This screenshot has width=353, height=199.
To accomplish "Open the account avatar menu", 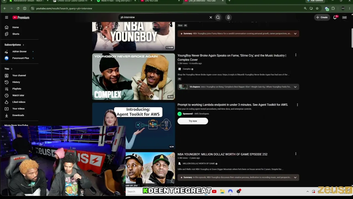I will [x=344, y=17].
